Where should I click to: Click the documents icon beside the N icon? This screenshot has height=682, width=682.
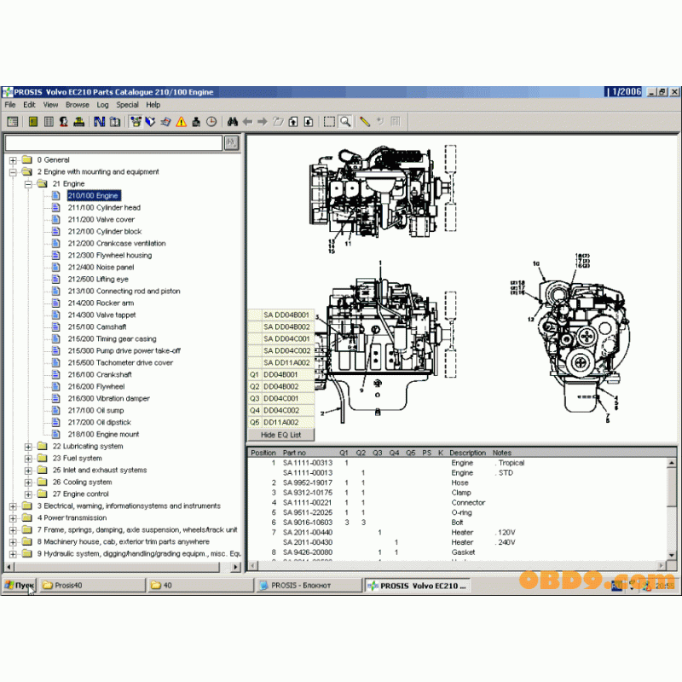coord(115,122)
